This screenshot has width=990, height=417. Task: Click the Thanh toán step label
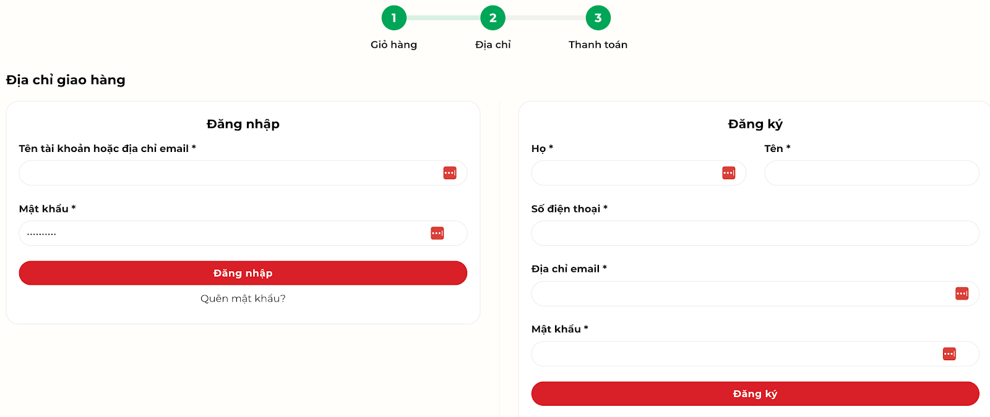[x=598, y=44]
